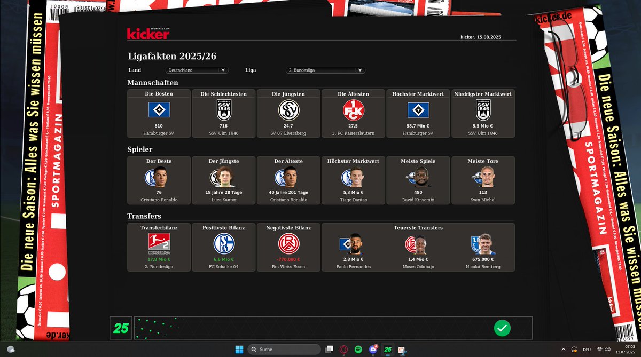641x357 pixels.
Task: Open the Land dropdown showing Deutschland
Action: [197, 70]
